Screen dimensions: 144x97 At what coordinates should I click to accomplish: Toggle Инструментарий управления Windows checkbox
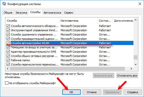click(x=8, y=30)
